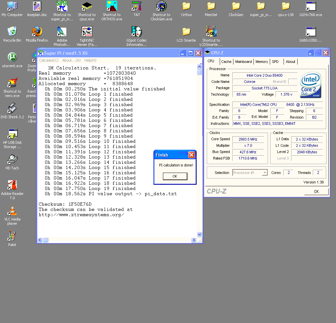Expand the Processor #1 selection dropdown
The height and width of the screenshot is (323, 336).
tap(265, 173)
